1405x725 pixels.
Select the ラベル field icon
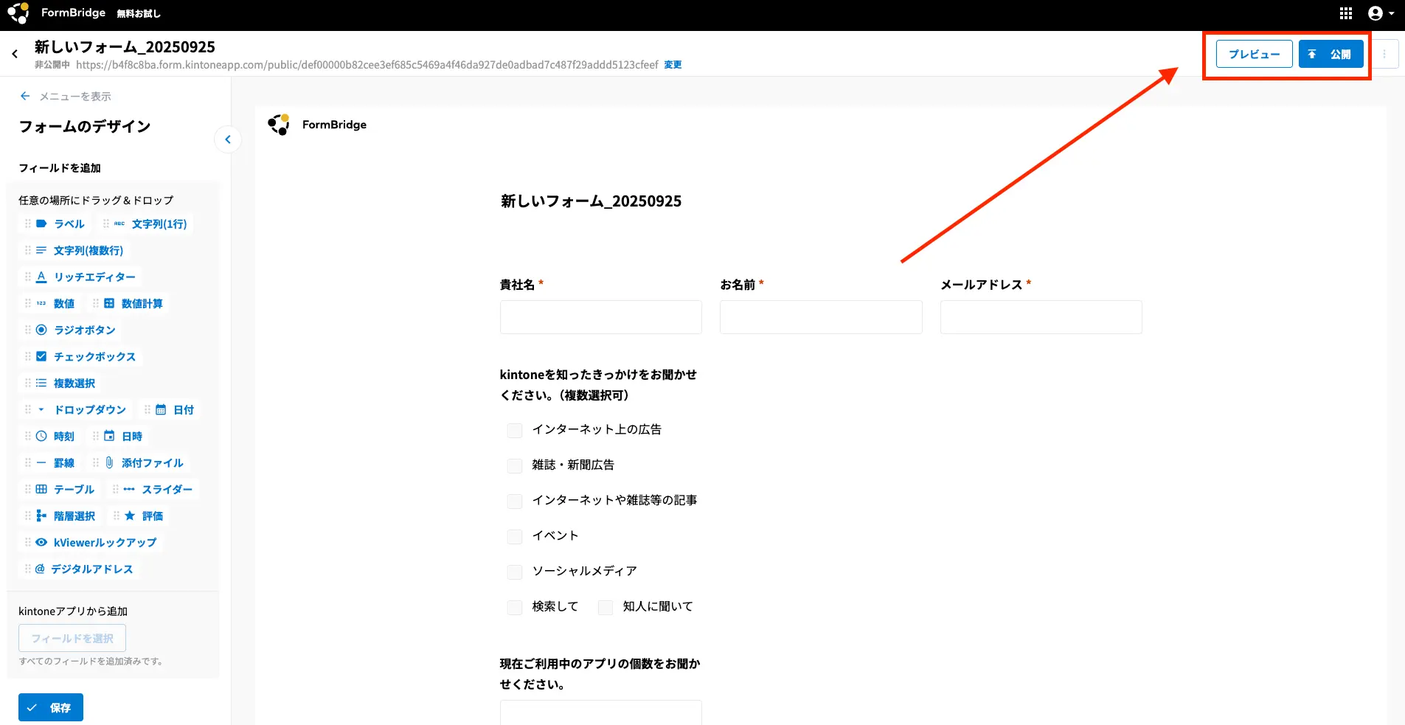[x=42, y=223]
